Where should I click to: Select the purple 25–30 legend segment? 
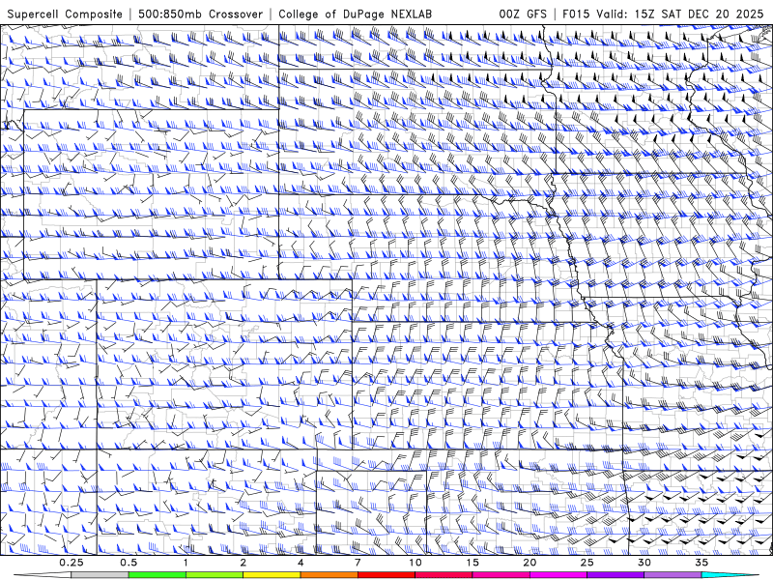pos(616,575)
